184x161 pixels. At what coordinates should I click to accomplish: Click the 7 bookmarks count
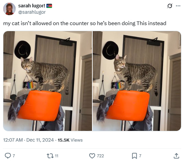click(140, 156)
